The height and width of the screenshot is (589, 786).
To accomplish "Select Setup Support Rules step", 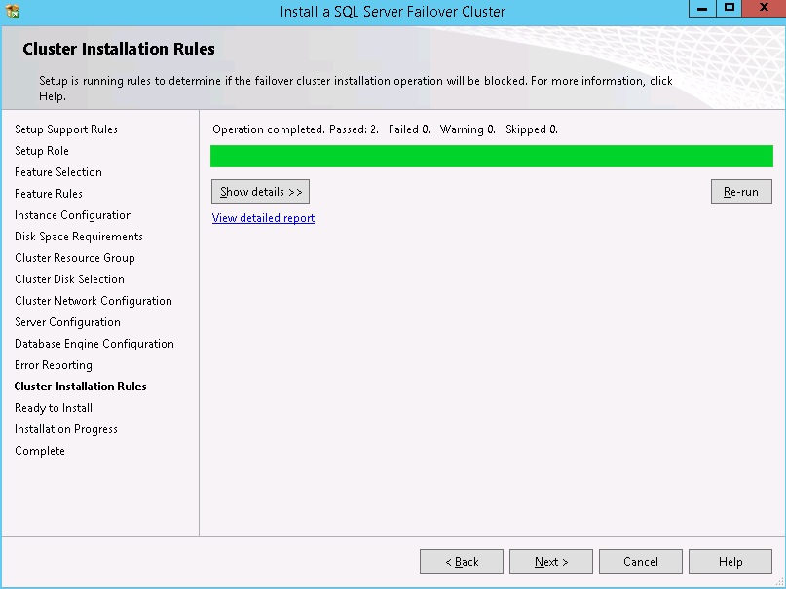I will 66,129.
